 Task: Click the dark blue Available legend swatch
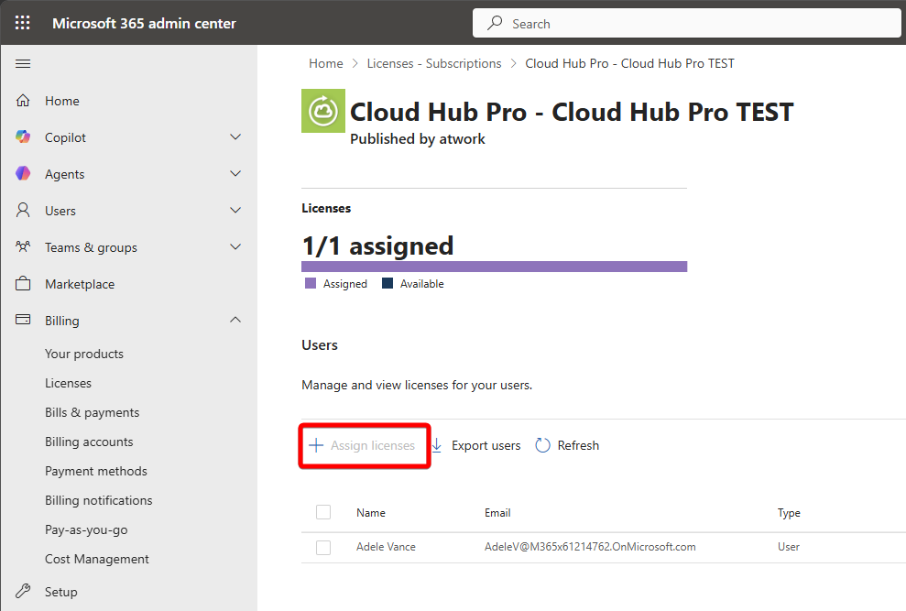(388, 283)
